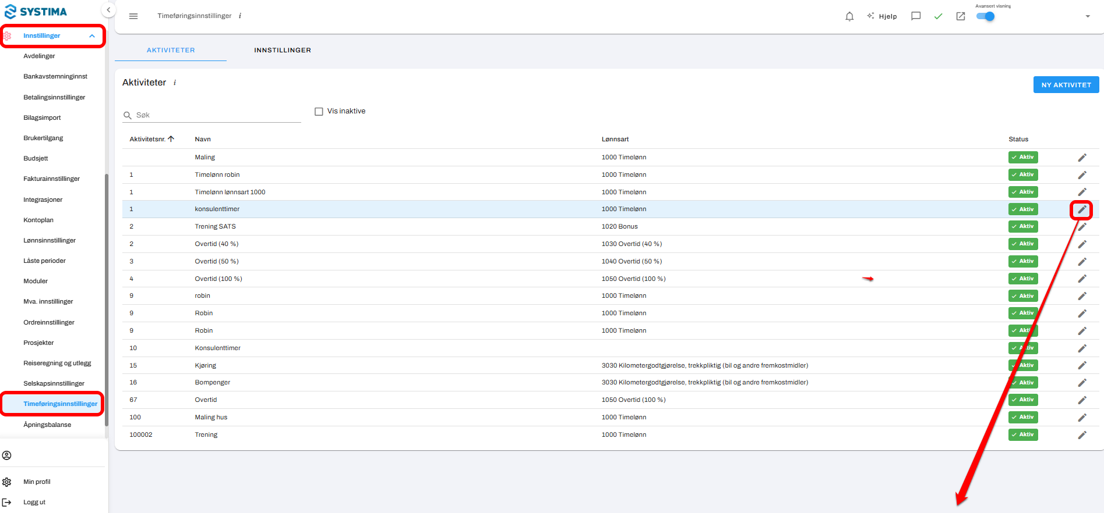Create a new activity with Ny aktivitet
This screenshot has width=1104, height=513.
click(1066, 85)
